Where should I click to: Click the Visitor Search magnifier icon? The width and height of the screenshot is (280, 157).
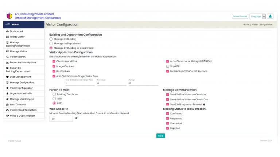[7, 57]
